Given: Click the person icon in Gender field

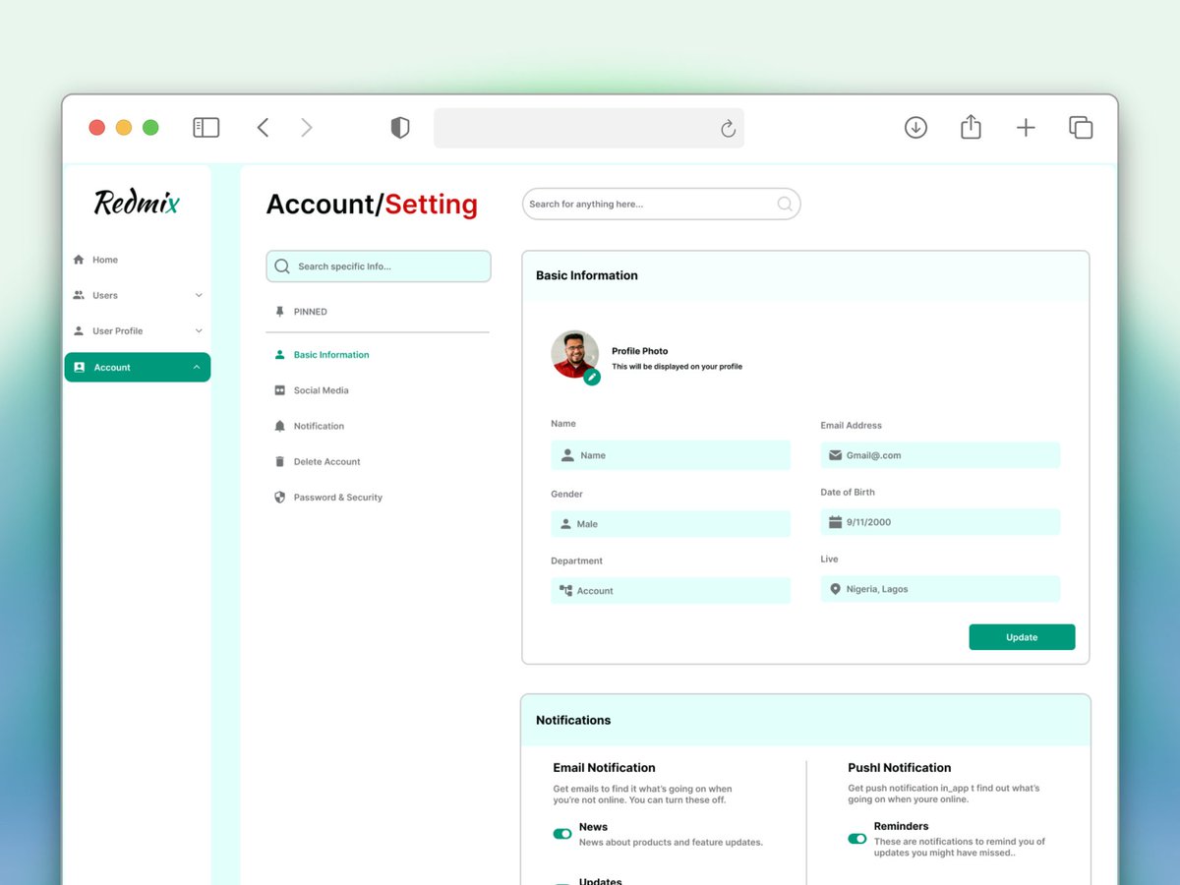Looking at the screenshot, I should click(x=565, y=524).
